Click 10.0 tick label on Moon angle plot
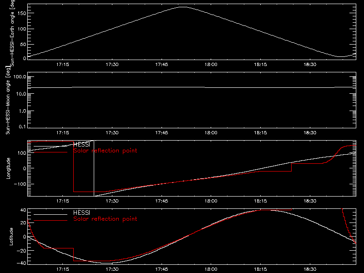Image resolution: width=364 pixels, height=273 pixels. (x=21, y=94)
